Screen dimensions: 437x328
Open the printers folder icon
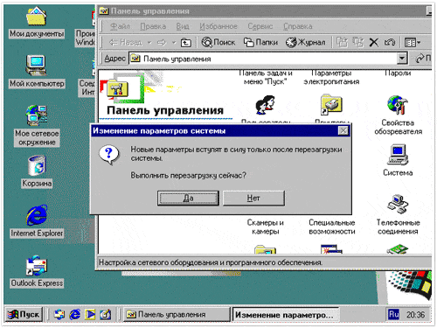(331, 104)
